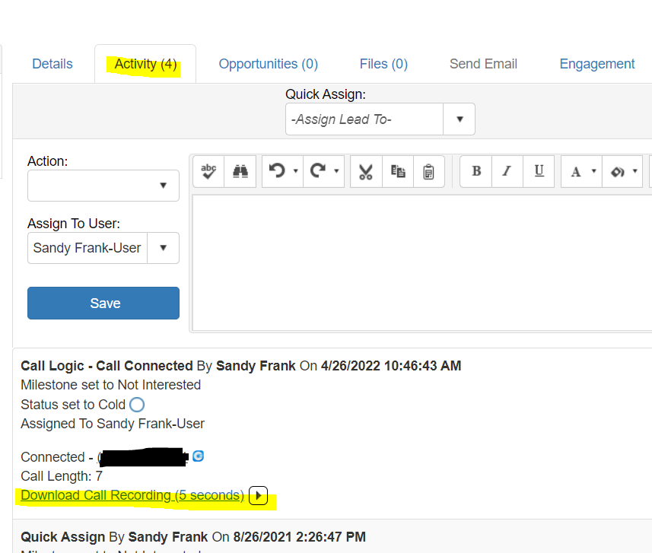Apply background color paint bucket icon
This screenshot has width=652, height=553.
pos(617,171)
